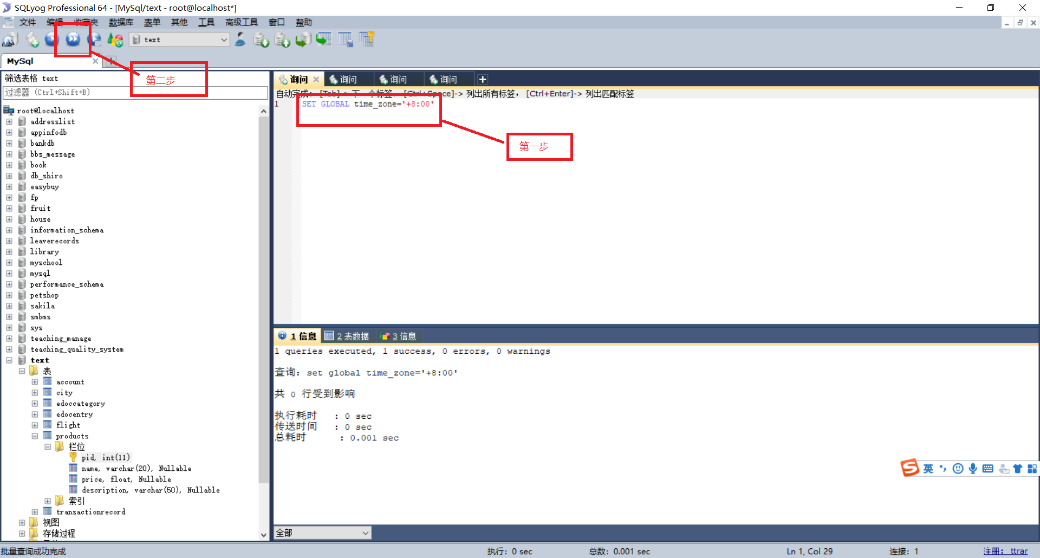Screen dimensions: 1040x558
Task: Open the 数据库 menu
Action: 121,22
